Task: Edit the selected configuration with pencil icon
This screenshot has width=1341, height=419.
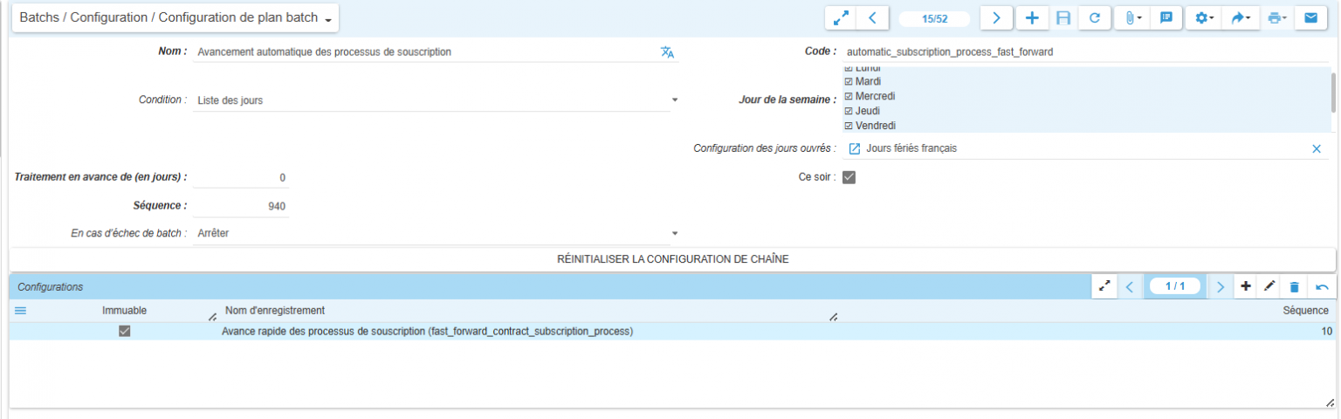Action: click(1269, 286)
